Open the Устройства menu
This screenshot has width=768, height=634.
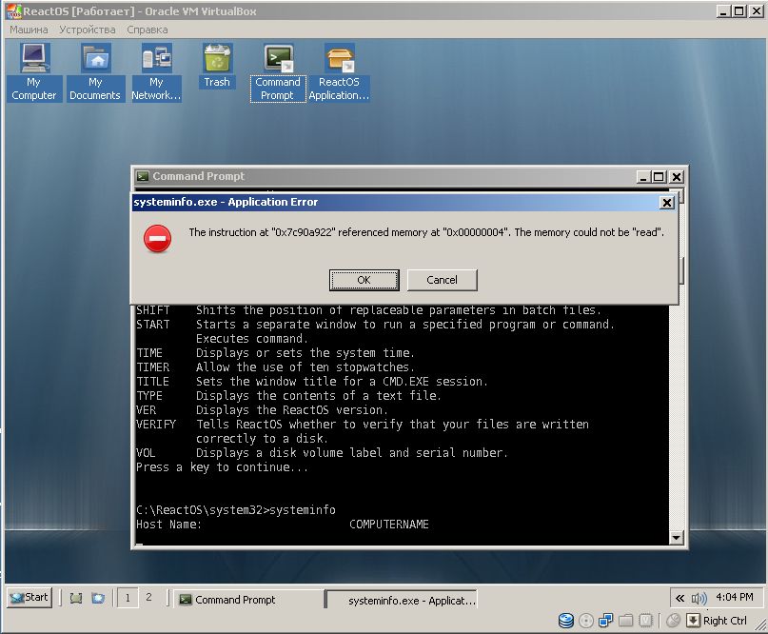(88, 30)
